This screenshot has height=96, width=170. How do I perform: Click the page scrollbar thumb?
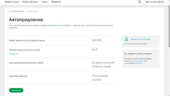pos(169,26)
